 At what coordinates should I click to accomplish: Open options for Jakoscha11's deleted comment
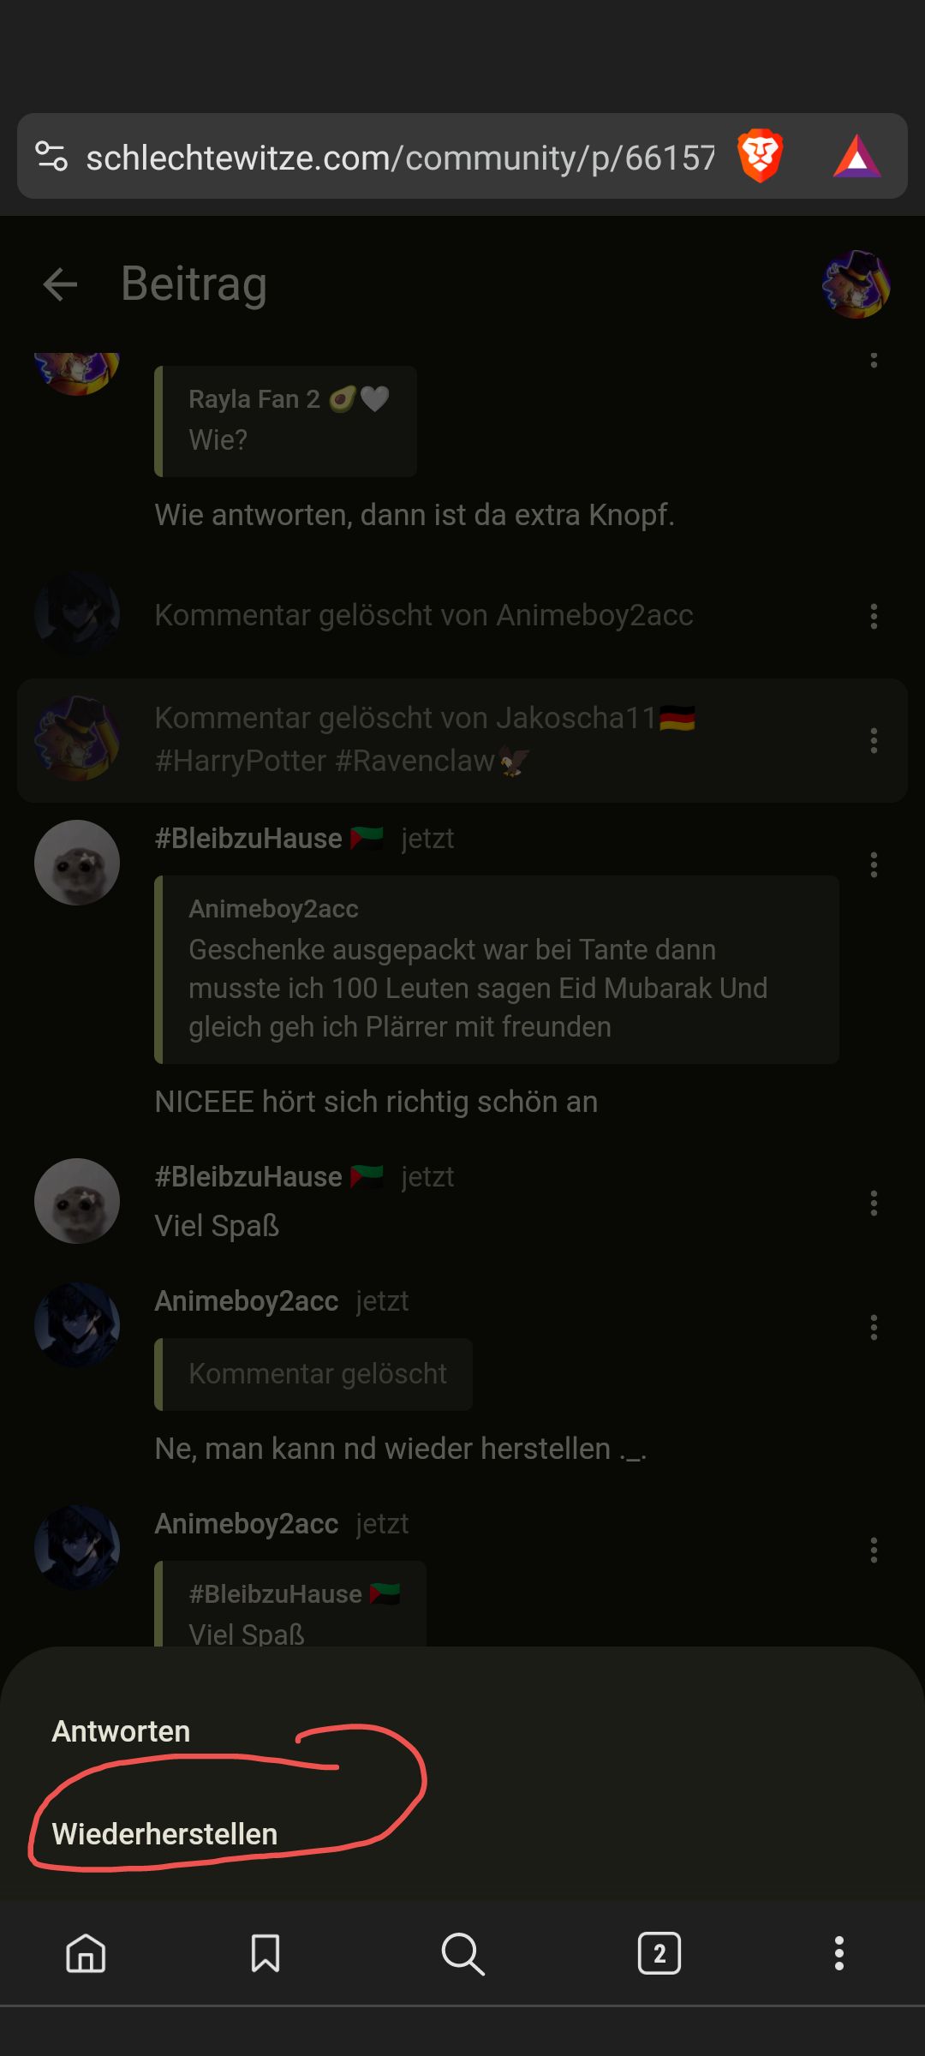click(874, 740)
